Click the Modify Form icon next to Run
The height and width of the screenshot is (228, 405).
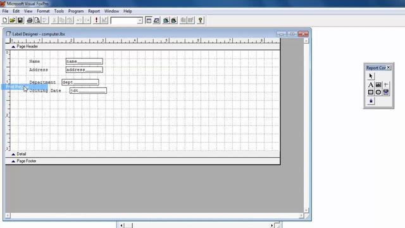point(104,20)
